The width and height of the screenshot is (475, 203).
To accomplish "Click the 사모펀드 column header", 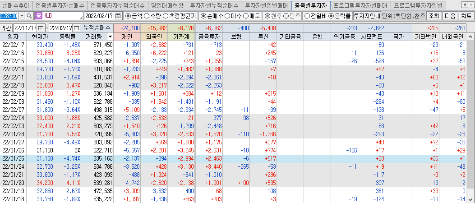I will pos(371,37).
